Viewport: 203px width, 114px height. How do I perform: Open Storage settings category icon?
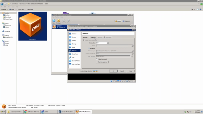coord(70,44)
